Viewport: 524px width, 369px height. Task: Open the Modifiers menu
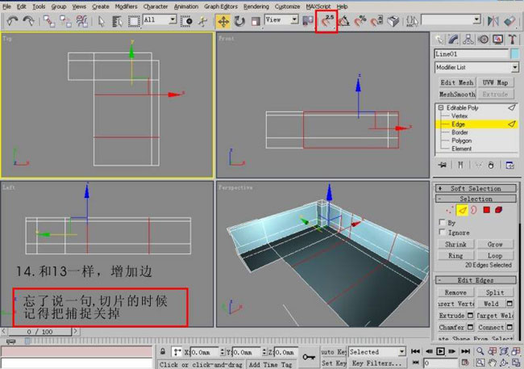[126, 6]
